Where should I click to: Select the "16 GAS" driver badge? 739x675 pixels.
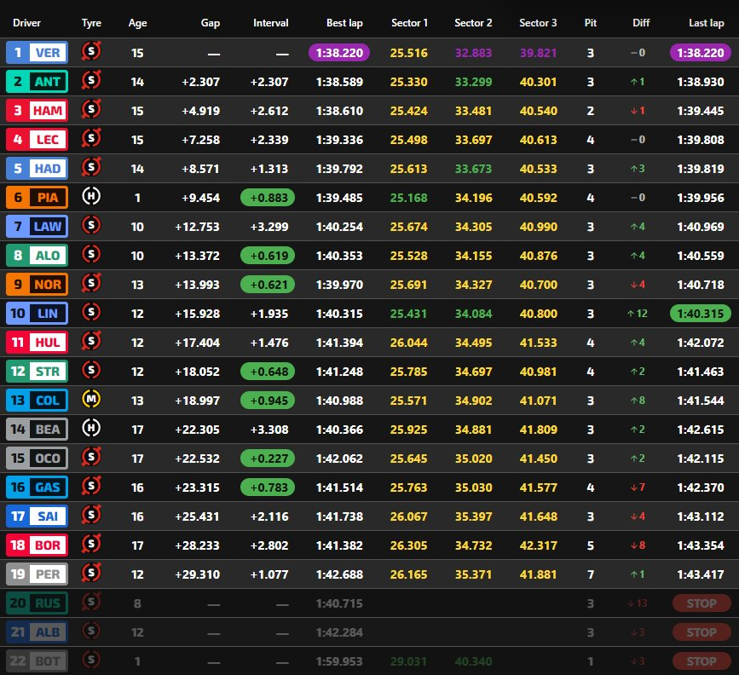37,487
